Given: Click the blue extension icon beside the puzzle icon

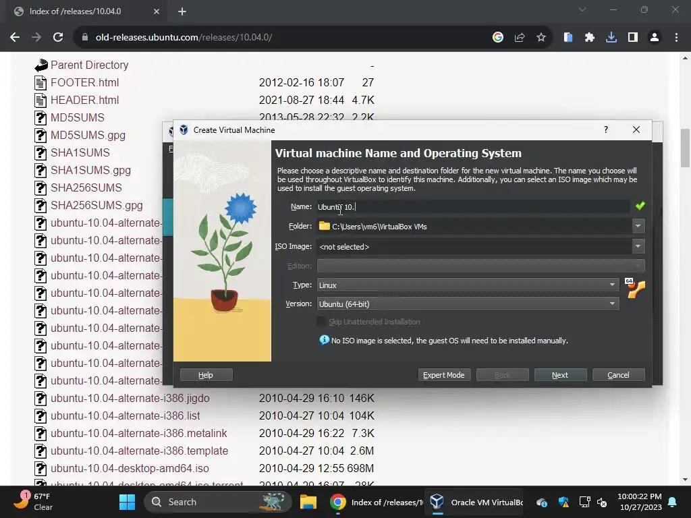Looking at the screenshot, I should [568, 38].
